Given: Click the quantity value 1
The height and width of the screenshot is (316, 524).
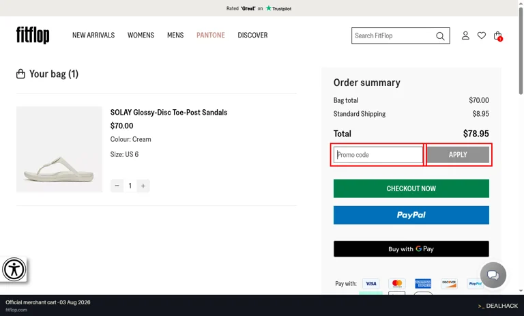Looking at the screenshot, I should 130,186.
